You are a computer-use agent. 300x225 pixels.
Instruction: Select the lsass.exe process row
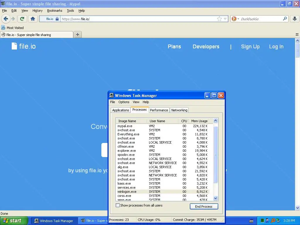tap(163, 183)
